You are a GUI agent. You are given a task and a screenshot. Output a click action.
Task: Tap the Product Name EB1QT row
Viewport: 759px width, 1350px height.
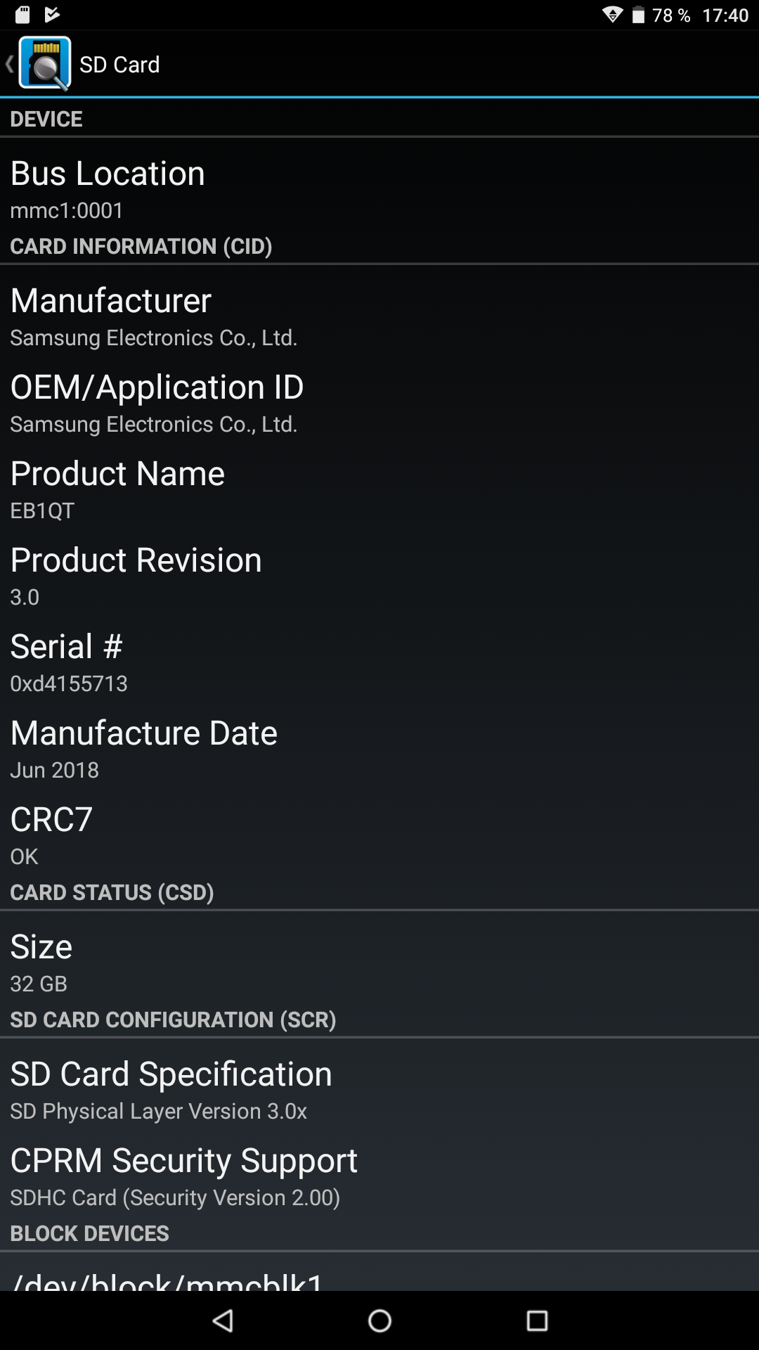[379, 489]
